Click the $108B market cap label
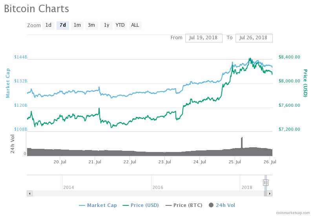Viewport: 314px width, 216px height. click(21, 129)
